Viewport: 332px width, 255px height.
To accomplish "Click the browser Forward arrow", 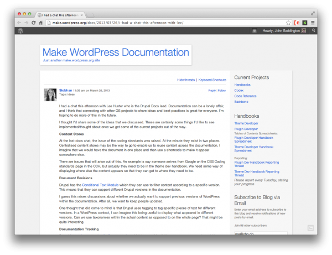I will pos(26,23).
